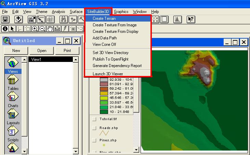
Task: Toggle the Tutorial.tif theme checkbox
Action: pos(94,119)
